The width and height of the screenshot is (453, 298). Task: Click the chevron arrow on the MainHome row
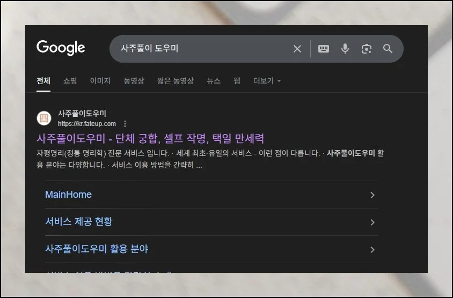(372, 195)
